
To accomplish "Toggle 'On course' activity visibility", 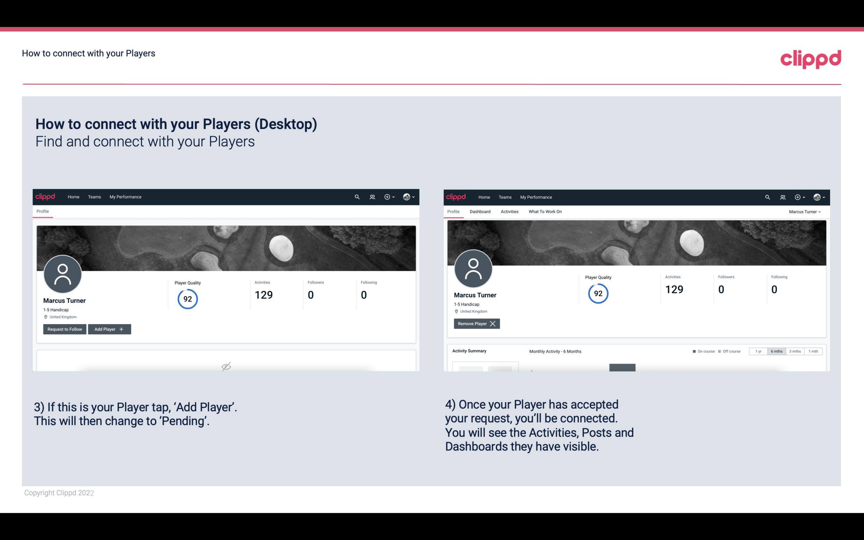I will pyautogui.click(x=701, y=350).
